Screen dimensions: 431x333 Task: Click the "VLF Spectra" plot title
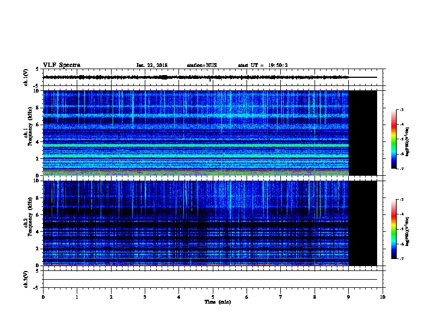[61, 65]
